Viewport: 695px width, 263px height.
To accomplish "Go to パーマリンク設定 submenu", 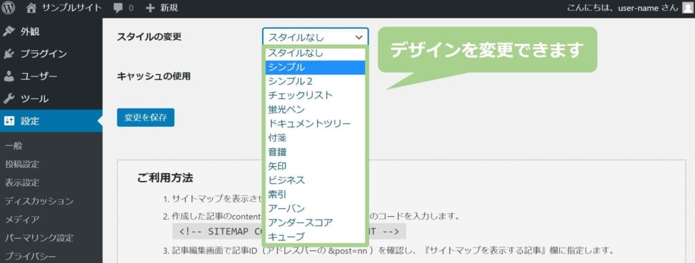I will (39, 238).
